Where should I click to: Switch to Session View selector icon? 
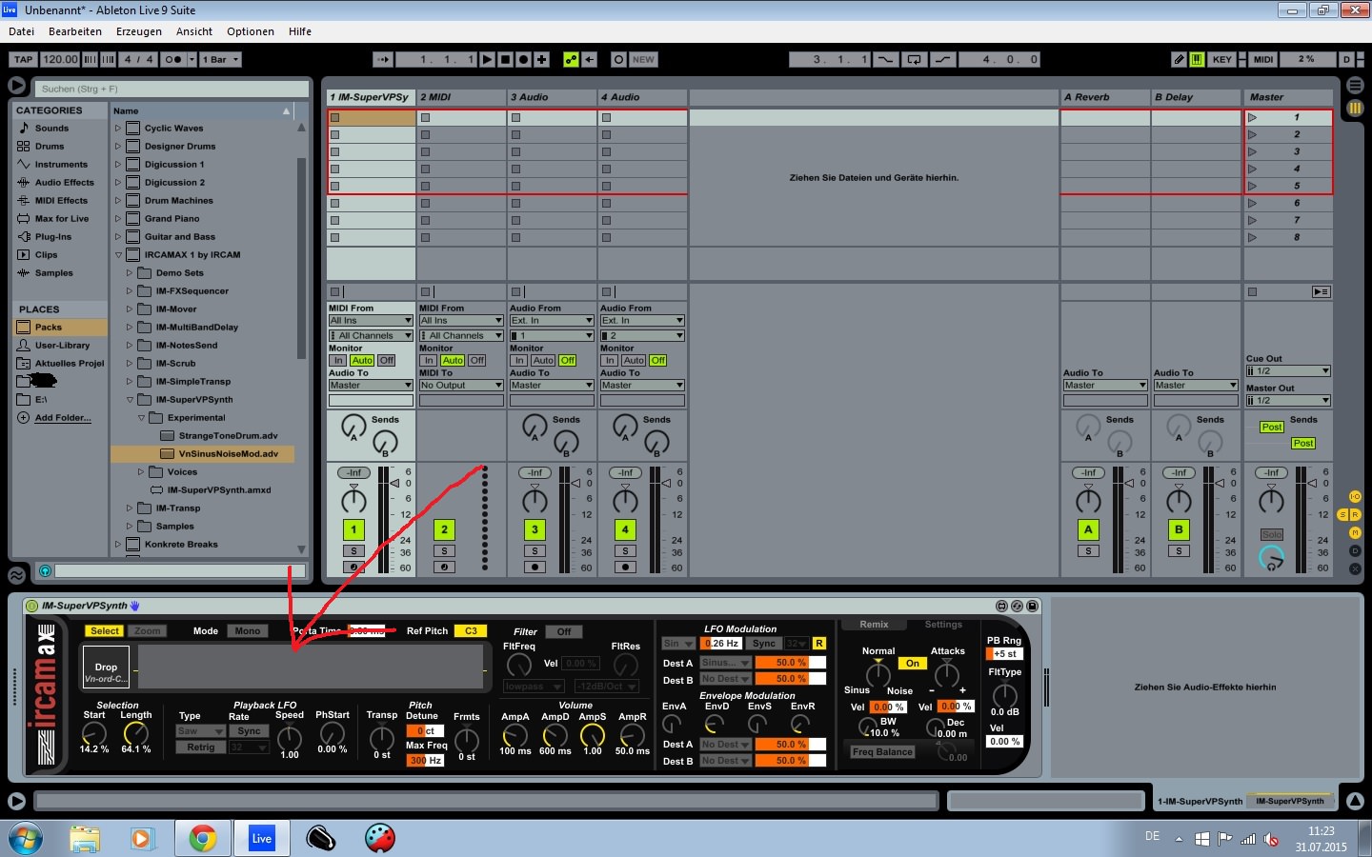(1355, 109)
